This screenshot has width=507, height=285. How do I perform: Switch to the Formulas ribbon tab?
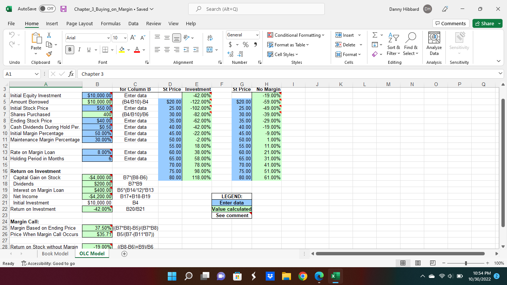(111, 23)
